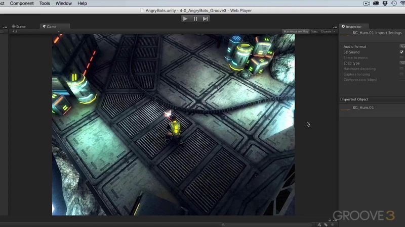Open the Gizmos dropdown arrow
The width and height of the screenshot is (405, 227).
(x=334, y=31)
